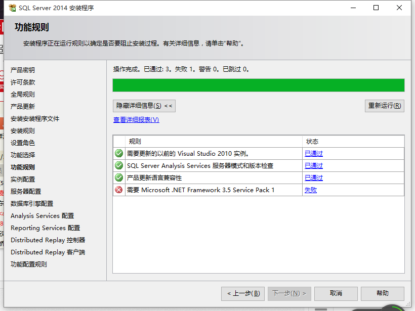Viewport: 415px width, 311px height.
Task: Select 产品密钥 in the left navigation
Action: point(22,70)
